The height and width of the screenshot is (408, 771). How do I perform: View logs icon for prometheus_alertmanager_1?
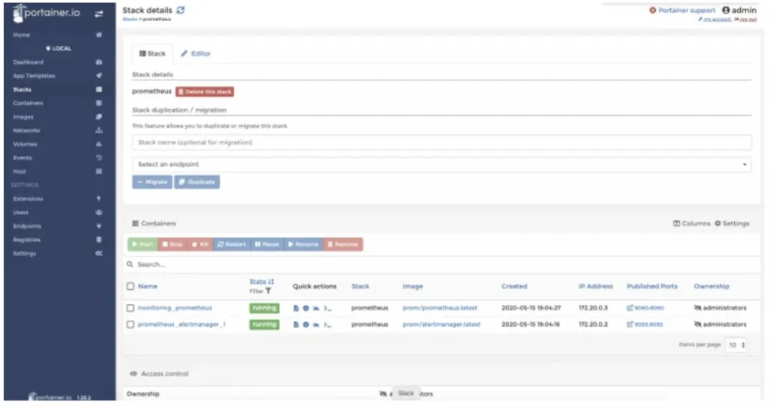coord(296,325)
